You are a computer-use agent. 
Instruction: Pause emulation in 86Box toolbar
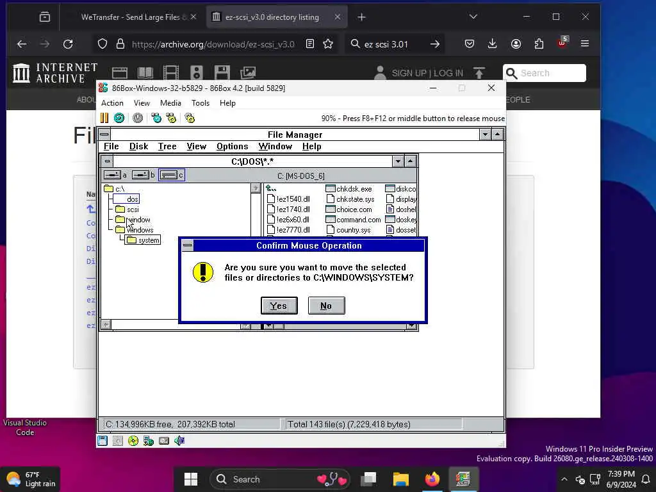point(104,119)
